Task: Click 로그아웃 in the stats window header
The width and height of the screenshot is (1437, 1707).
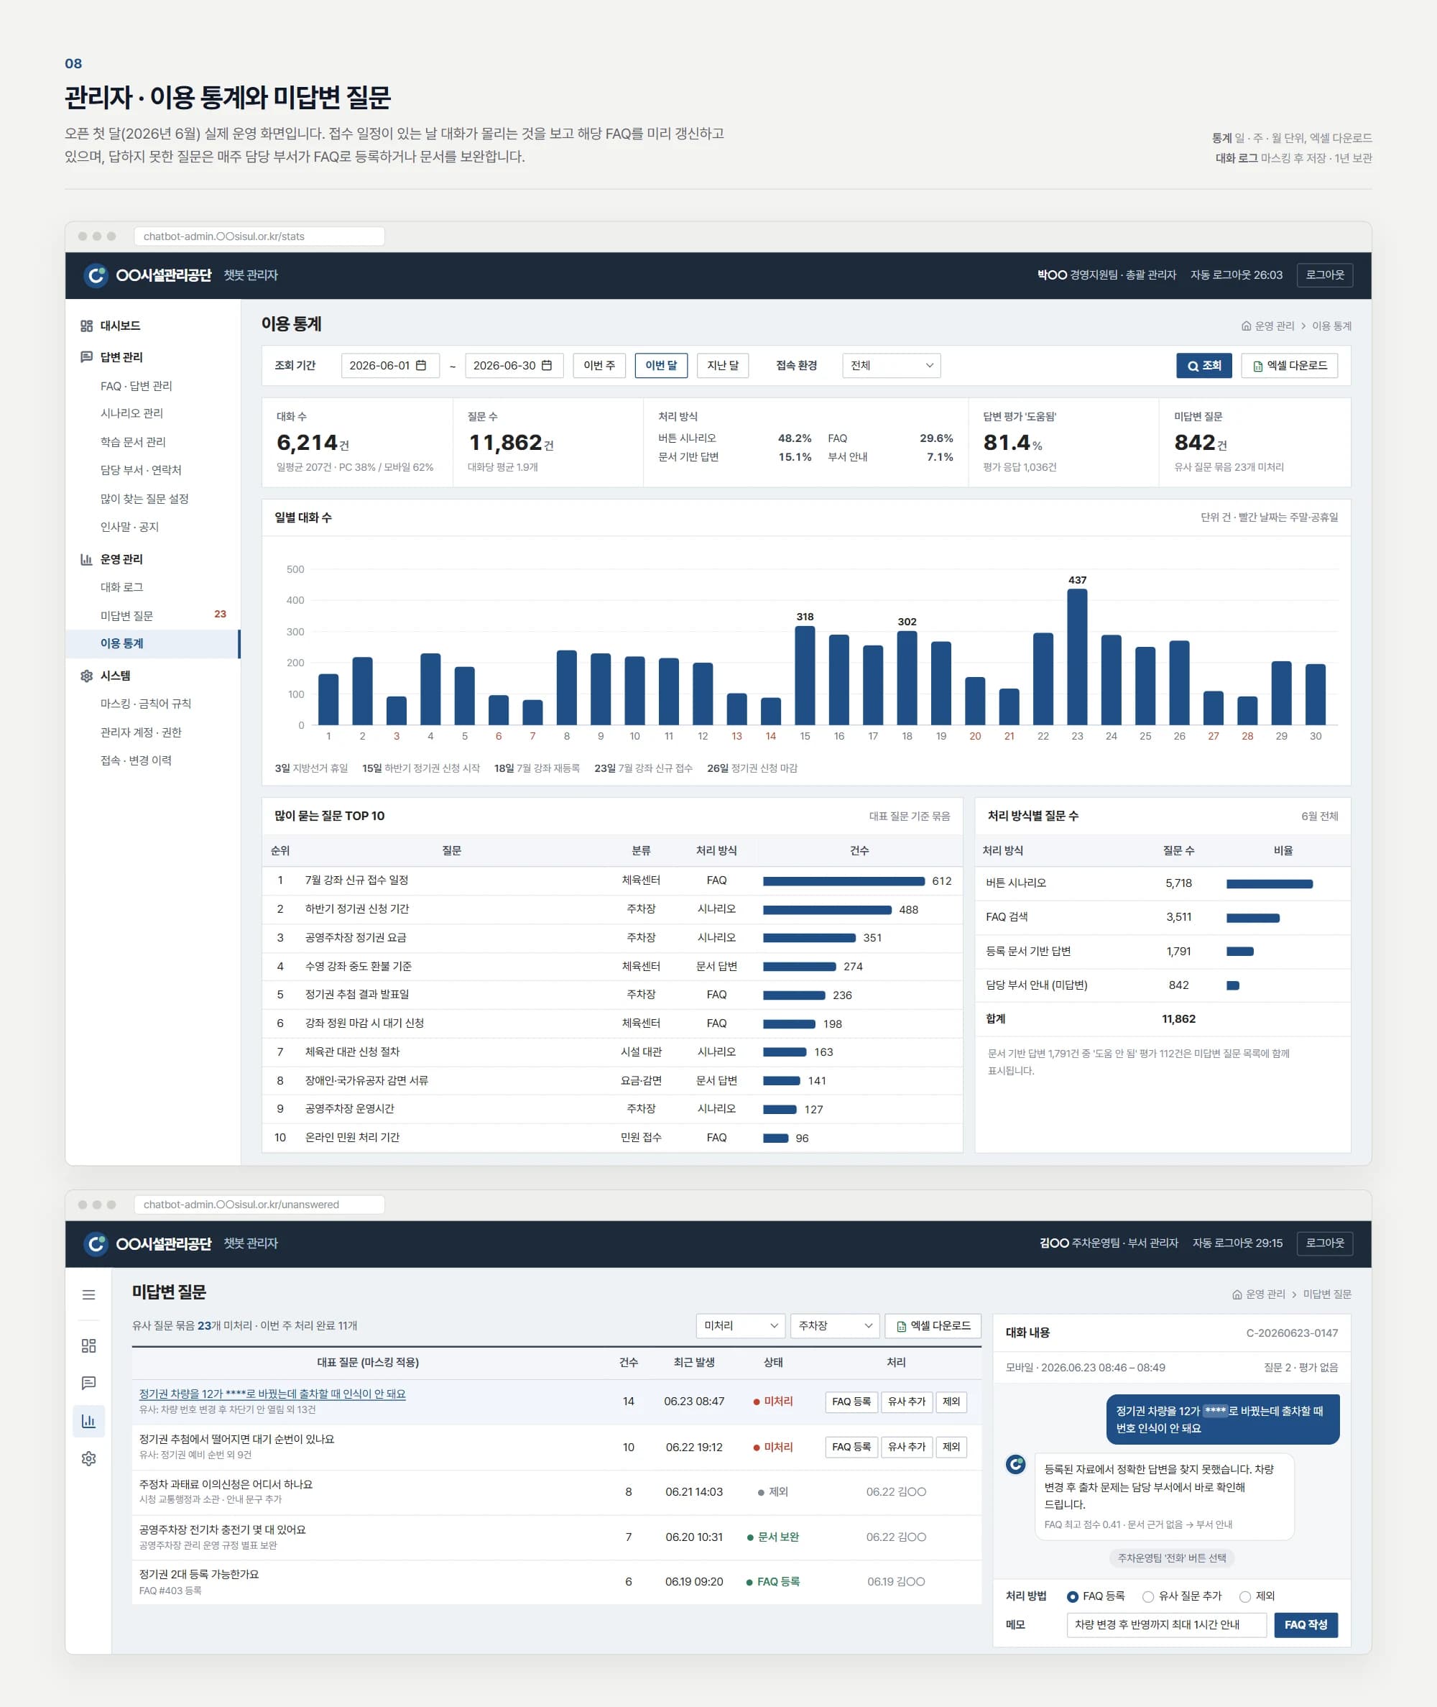Action: 1325,275
